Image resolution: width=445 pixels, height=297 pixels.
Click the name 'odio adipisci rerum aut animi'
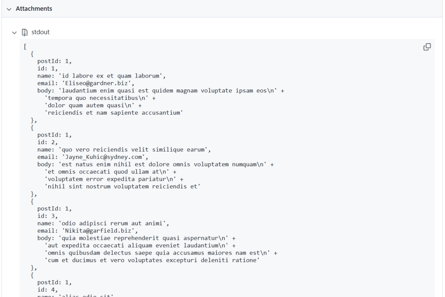pos(115,223)
